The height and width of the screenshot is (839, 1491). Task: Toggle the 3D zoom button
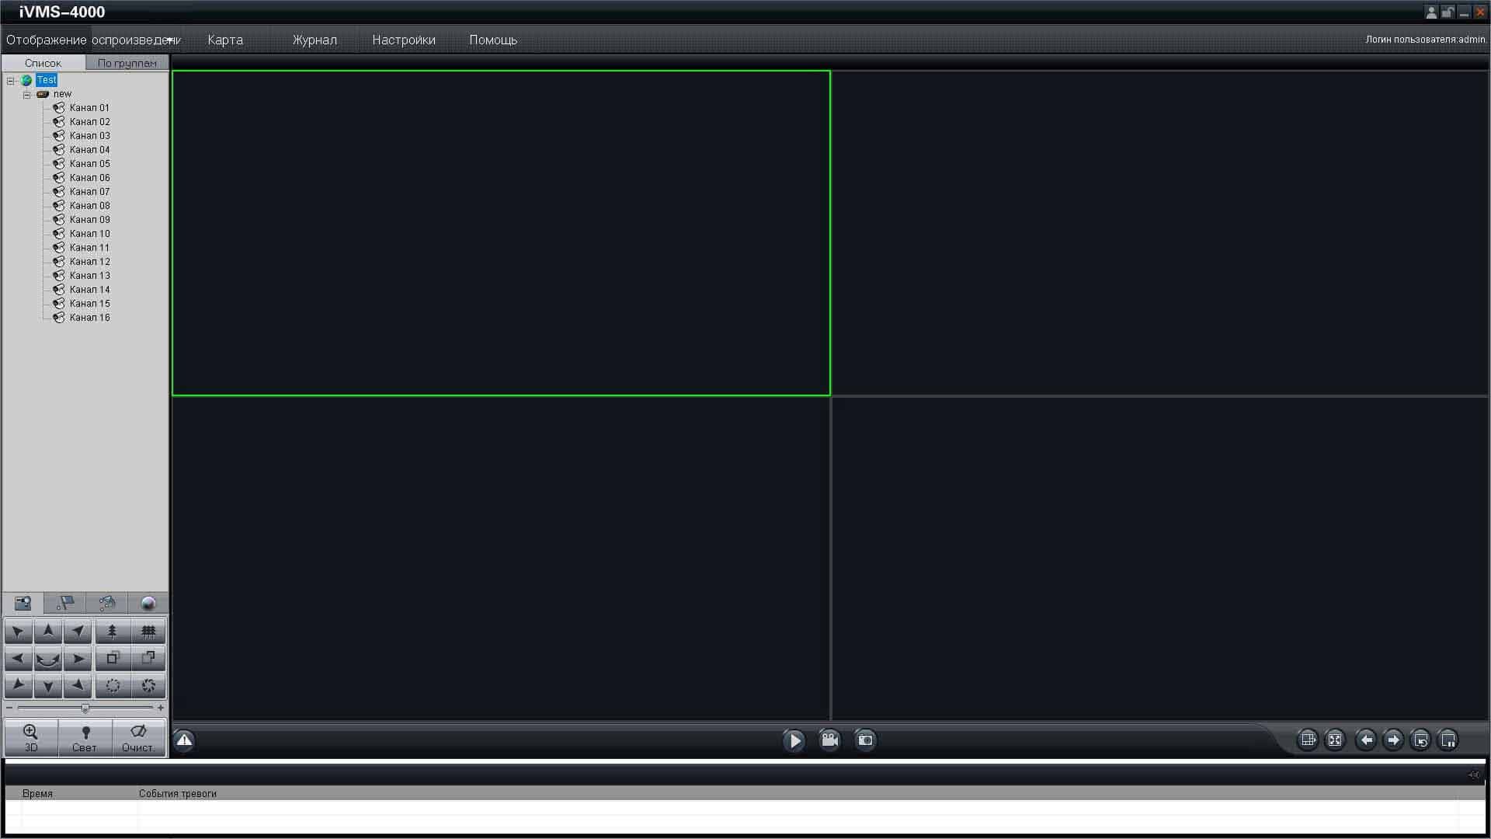click(x=30, y=738)
